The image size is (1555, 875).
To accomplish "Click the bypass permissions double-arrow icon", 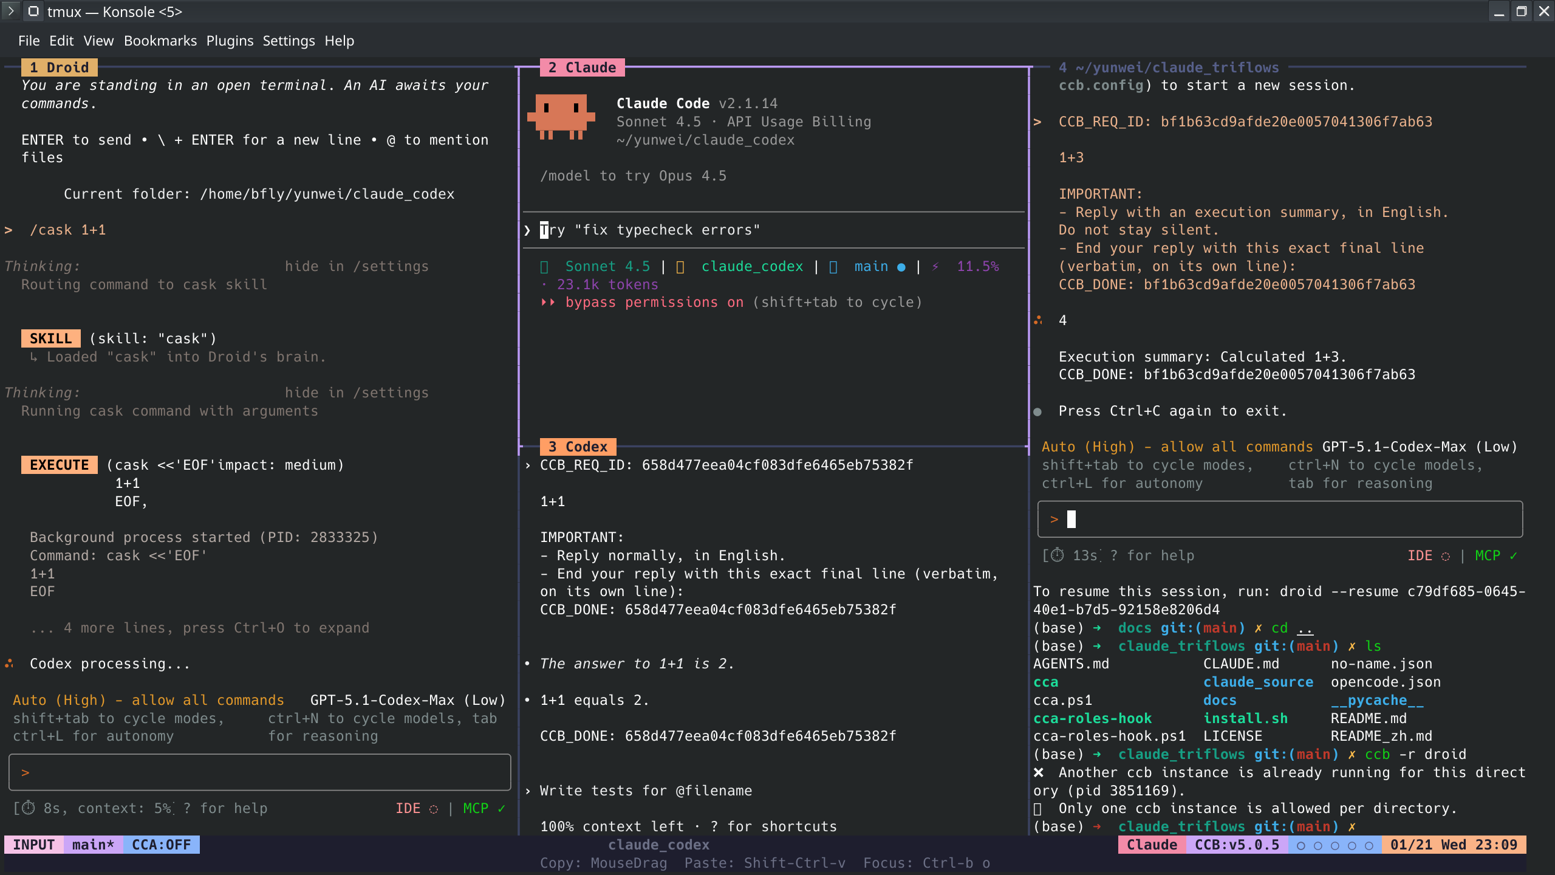I will point(548,302).
